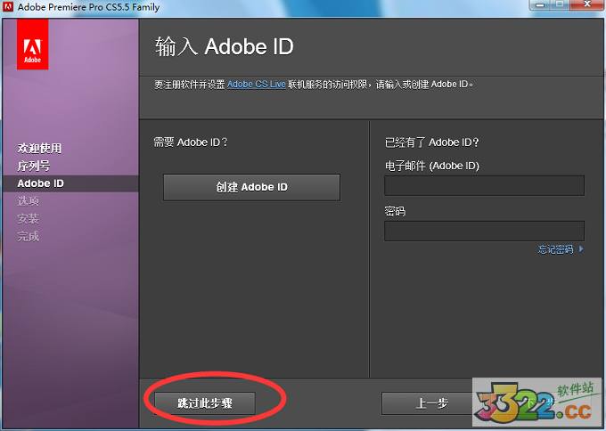Select the 选项 step in sidebar

click(x=29, y=201)
